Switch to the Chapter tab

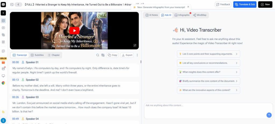(54, 55)
